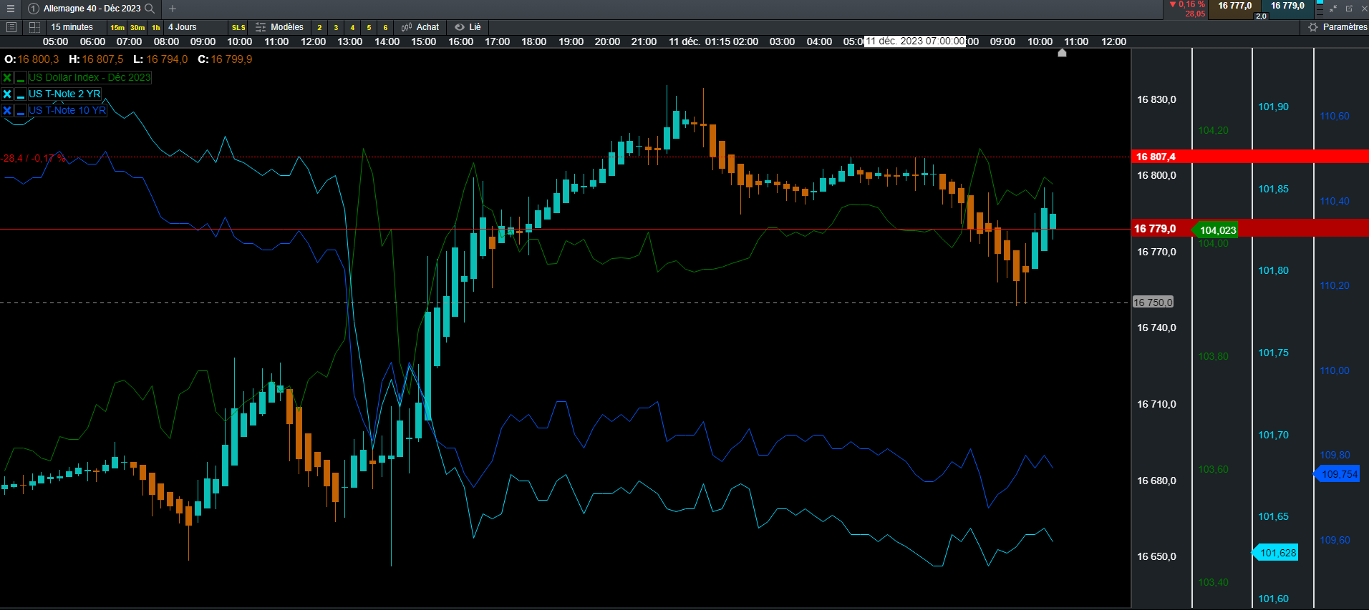
Task: Click the SLS button
Action: point(238,27)
